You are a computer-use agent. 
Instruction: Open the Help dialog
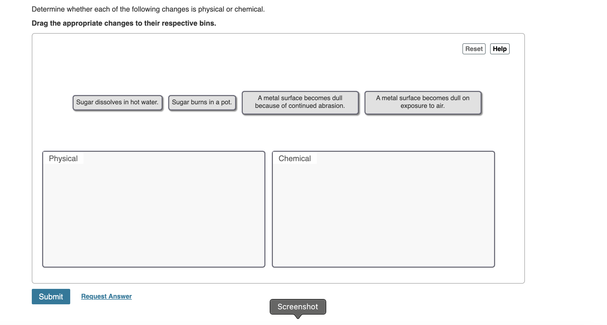tap(499, 49)
